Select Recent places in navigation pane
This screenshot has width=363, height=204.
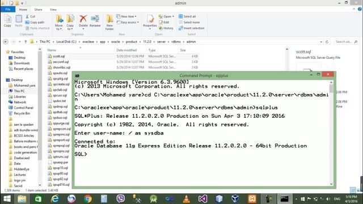23,69
